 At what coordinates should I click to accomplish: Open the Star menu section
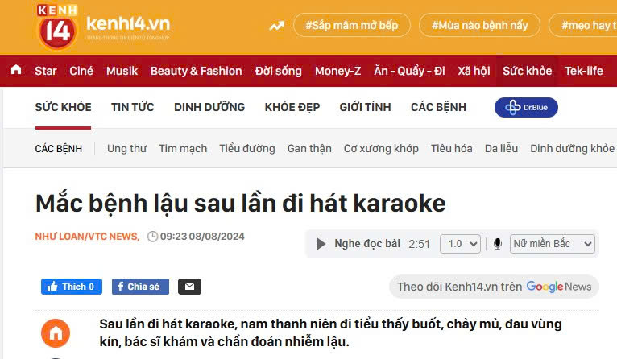click(x=46, y=71)
